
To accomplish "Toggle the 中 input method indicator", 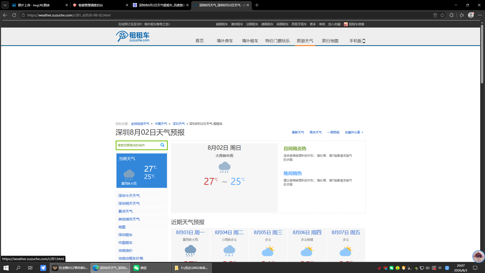I will coord(440,268).
